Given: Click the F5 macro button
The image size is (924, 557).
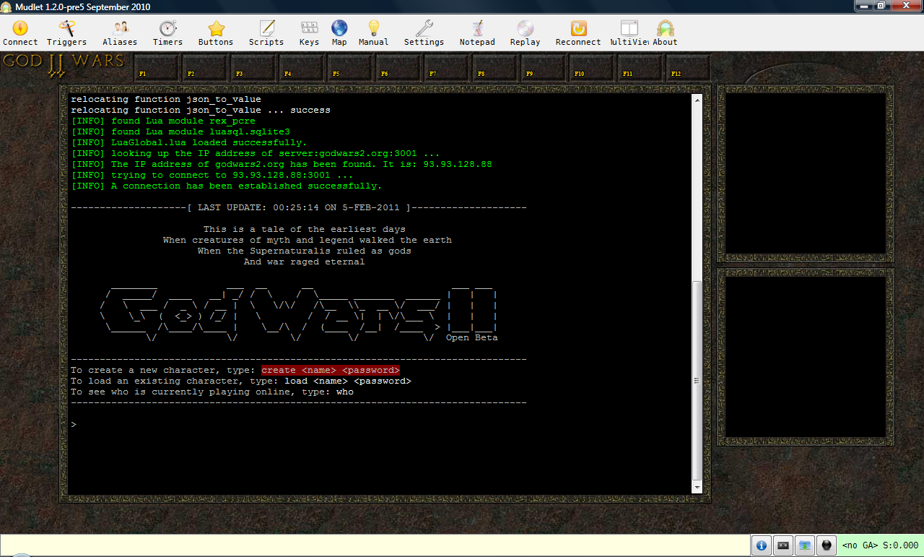Looking at the screenshot, I should [x=349, y=69].
